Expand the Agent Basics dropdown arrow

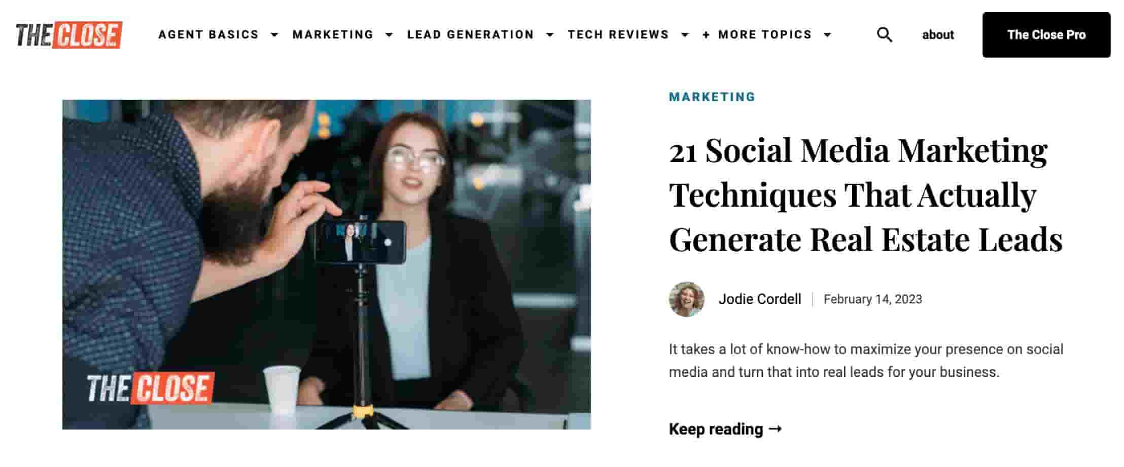coord(274,35)
